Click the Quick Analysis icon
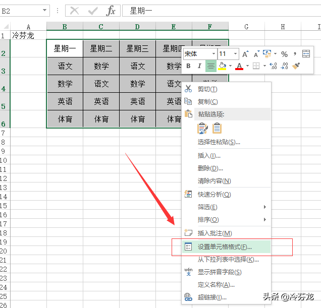The image size is (321, 308). click(188, 194)
